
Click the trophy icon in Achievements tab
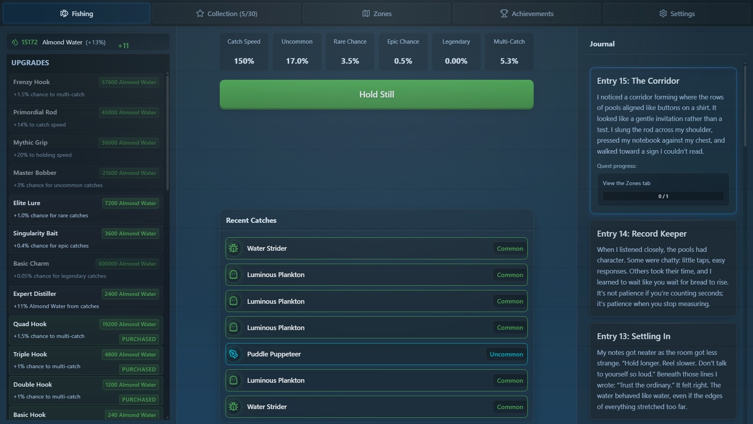pos(504,13)
